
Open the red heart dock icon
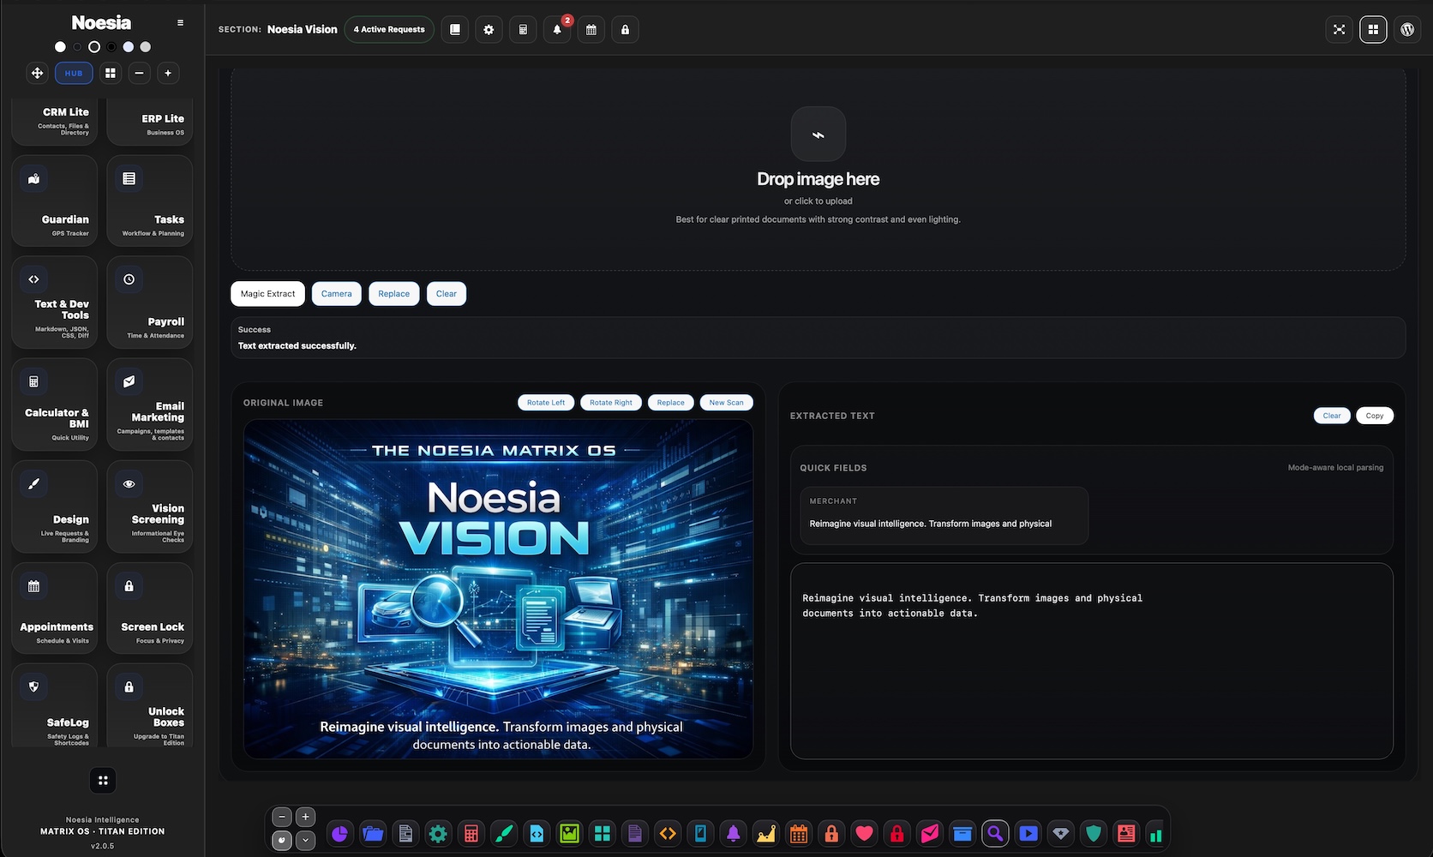tap(864, 833)
